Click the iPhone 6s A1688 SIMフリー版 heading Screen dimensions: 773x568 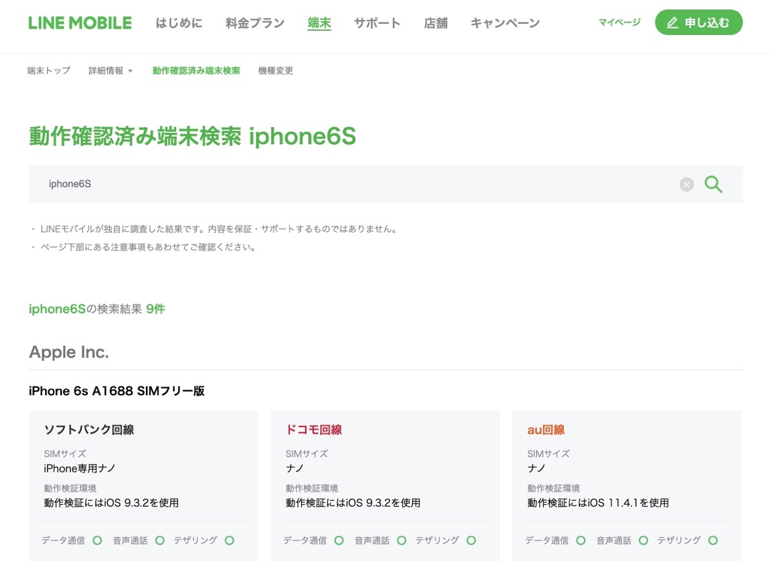(116, 391)
